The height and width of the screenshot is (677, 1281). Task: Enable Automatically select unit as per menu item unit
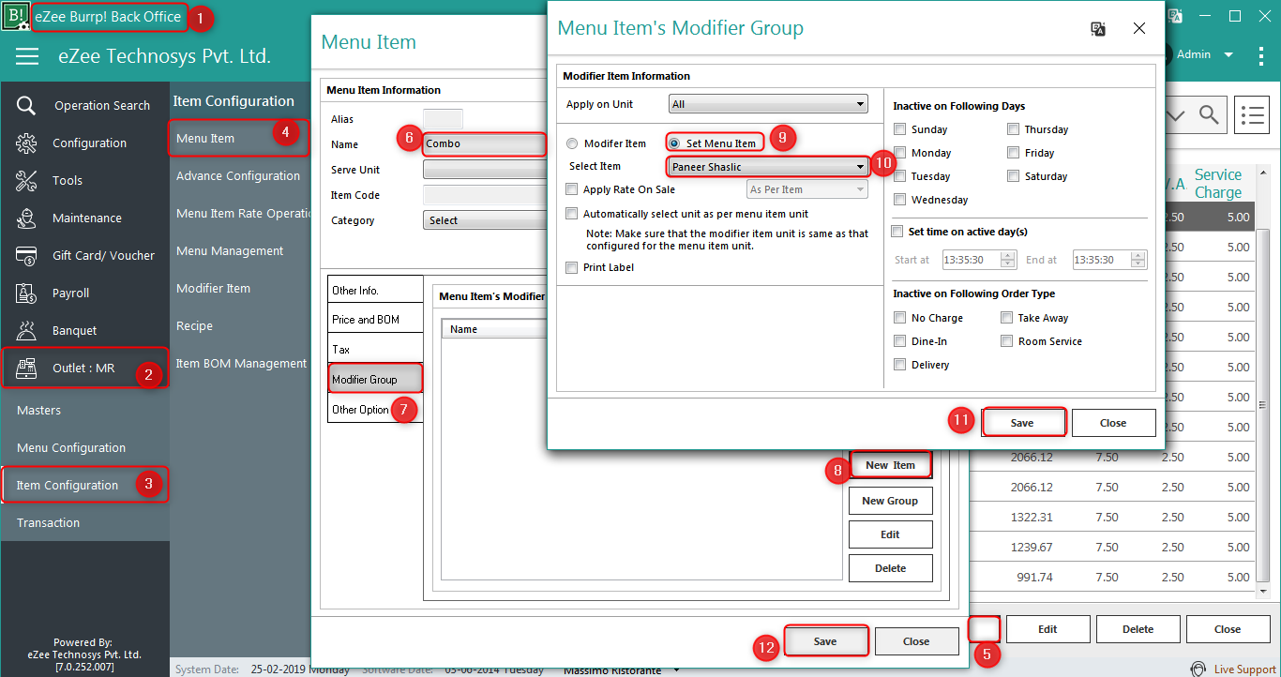click(572, 214)
